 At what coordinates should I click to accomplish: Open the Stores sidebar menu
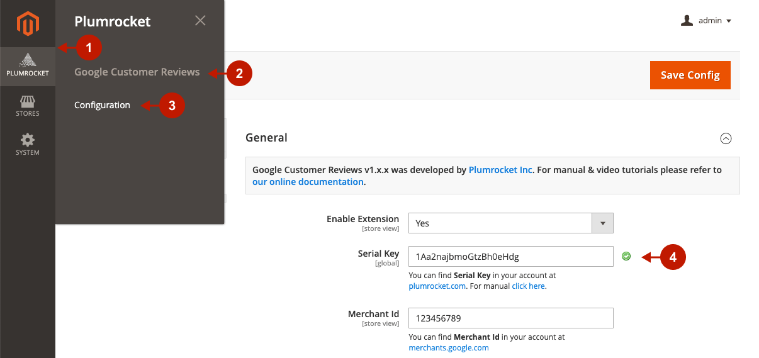28,106
